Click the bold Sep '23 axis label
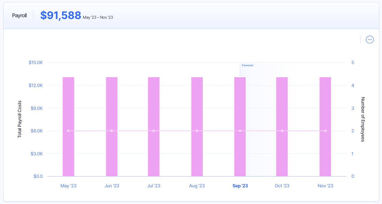This screenshot has width=382, height=204. 240,186
